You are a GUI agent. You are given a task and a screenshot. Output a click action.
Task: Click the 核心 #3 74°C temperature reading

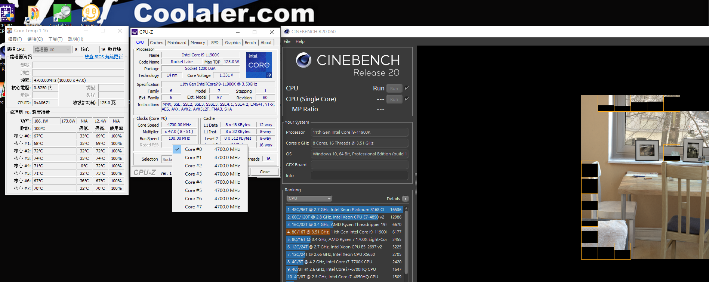click(54, 158)
